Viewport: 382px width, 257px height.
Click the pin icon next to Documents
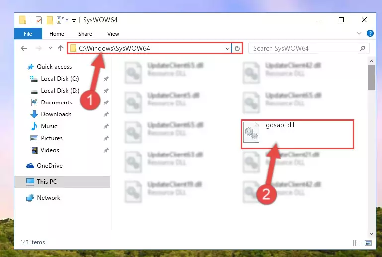[106, 103]
